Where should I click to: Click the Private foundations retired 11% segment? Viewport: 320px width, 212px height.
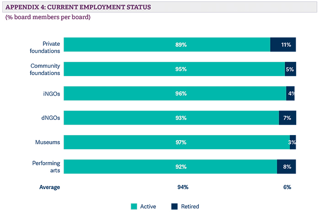(283, 44)
